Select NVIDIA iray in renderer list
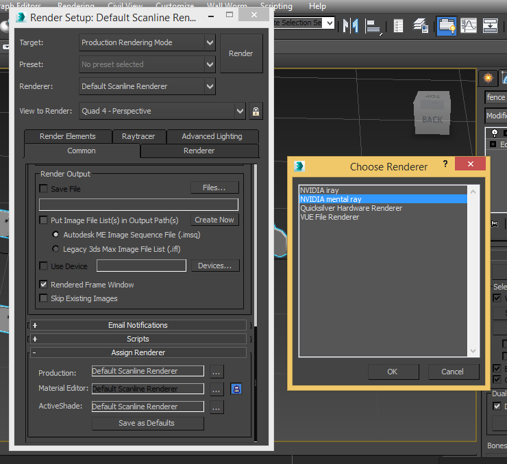 [383, 190]
